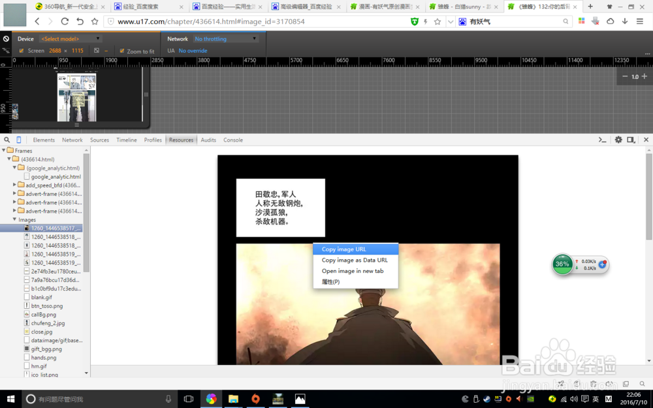The width and height of the screenshot is (653, 408).
Task: Collapse the Images folder
Action: 14,219
